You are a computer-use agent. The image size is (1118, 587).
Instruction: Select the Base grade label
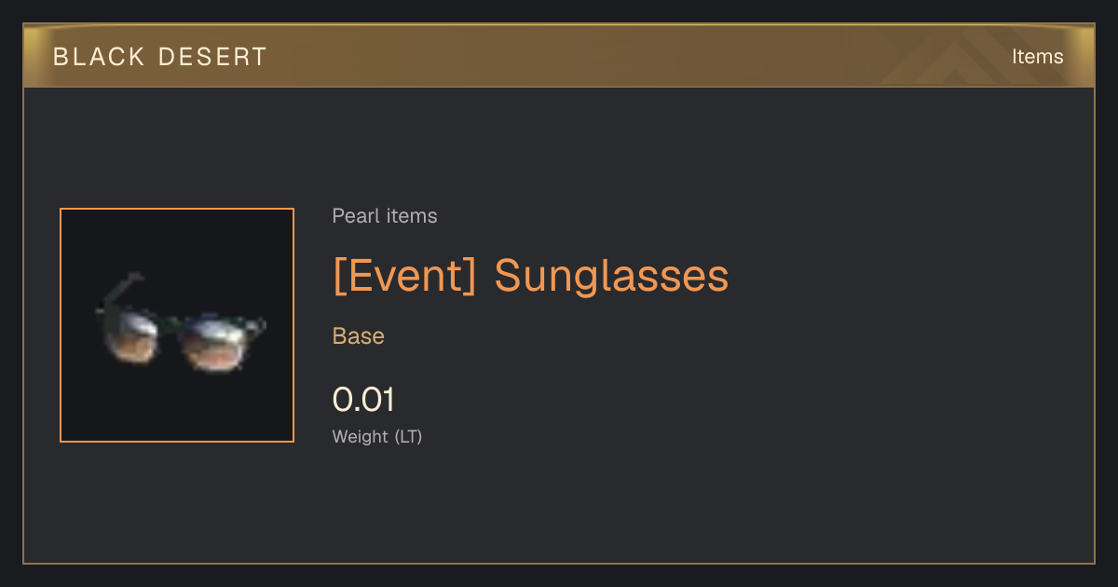coord(359,336)
